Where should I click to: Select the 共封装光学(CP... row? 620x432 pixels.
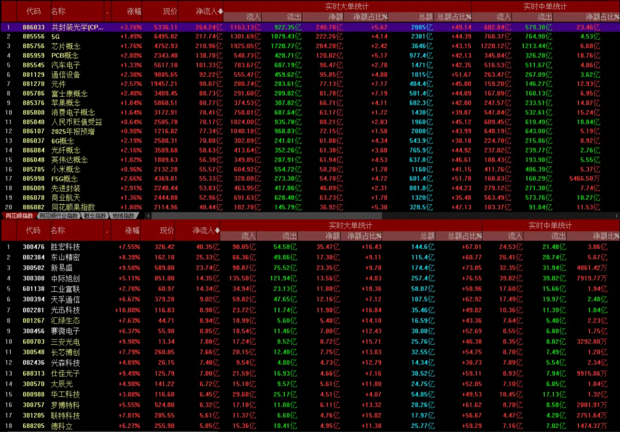click(x=310, y=28)
